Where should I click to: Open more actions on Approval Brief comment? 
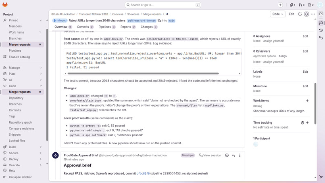coord(240,156)
